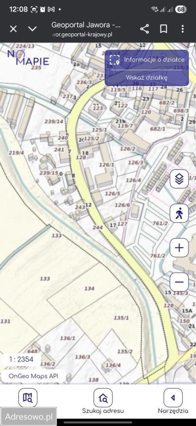Tap the Szukaj adresu house icon

(103, 398)
